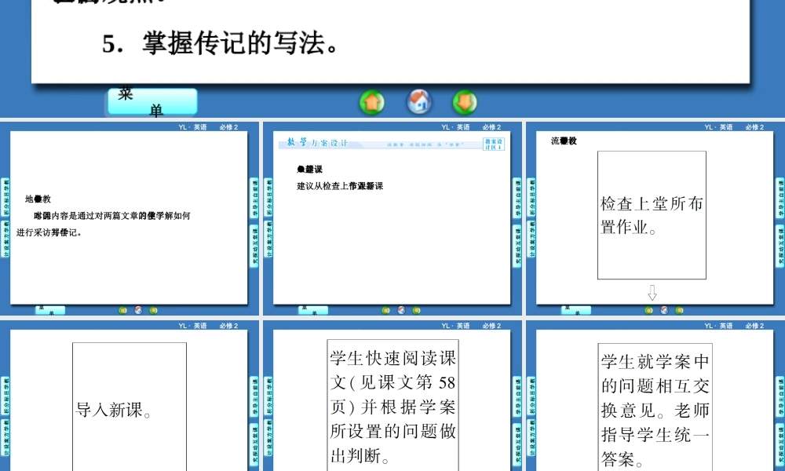
Task: Select the 教学方案设计 side tab on the 两篇文章 slide
Action: click(6, 239)
